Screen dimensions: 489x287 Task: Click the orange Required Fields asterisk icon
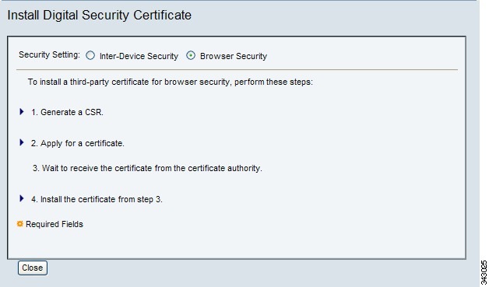(20, 224)
